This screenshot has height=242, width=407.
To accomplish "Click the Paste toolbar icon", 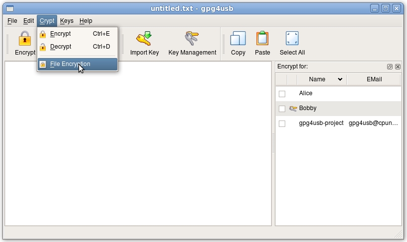I will point(262,38).
